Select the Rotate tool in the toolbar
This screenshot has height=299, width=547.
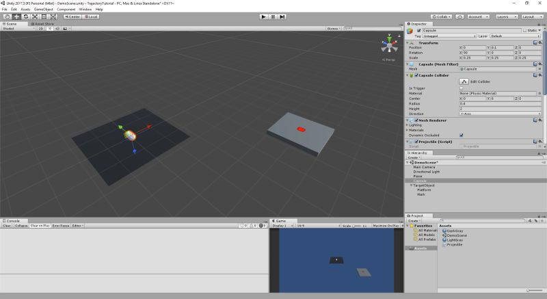click(x=25, y=16)
